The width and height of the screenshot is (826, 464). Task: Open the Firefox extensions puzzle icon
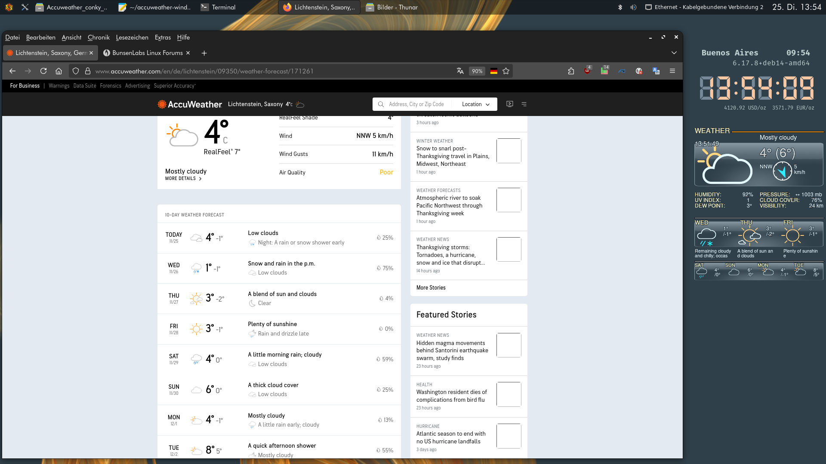[x=571, y=71]
